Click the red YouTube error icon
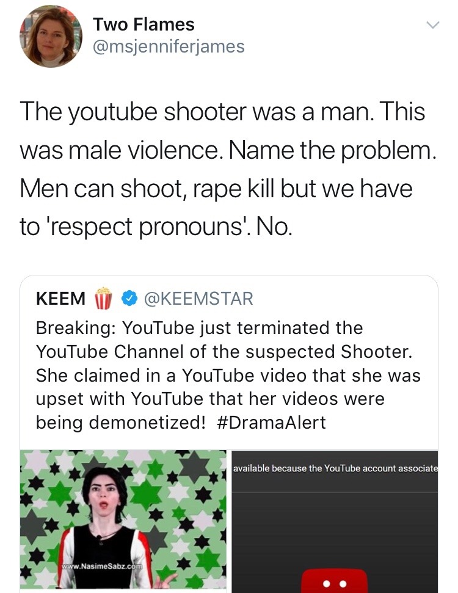The height and width of the screenshot is (593, 458). pos(335,580)
